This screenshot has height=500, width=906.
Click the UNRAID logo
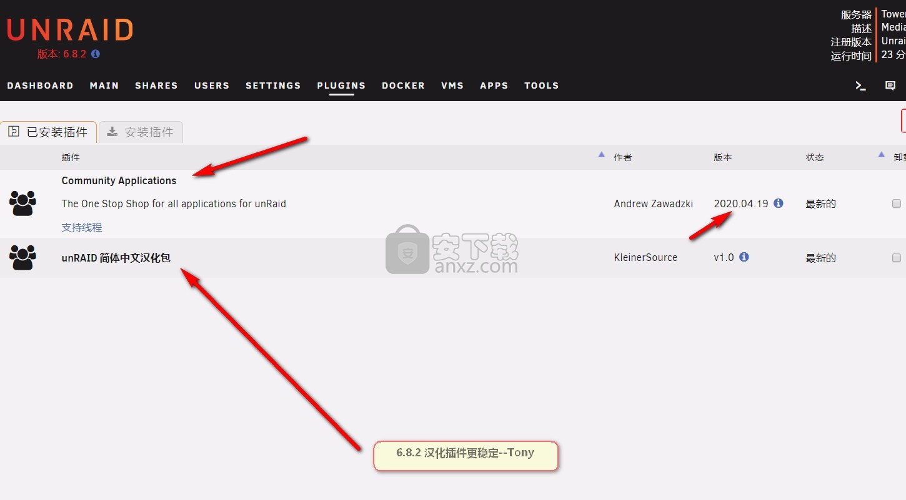click(70, 30)
